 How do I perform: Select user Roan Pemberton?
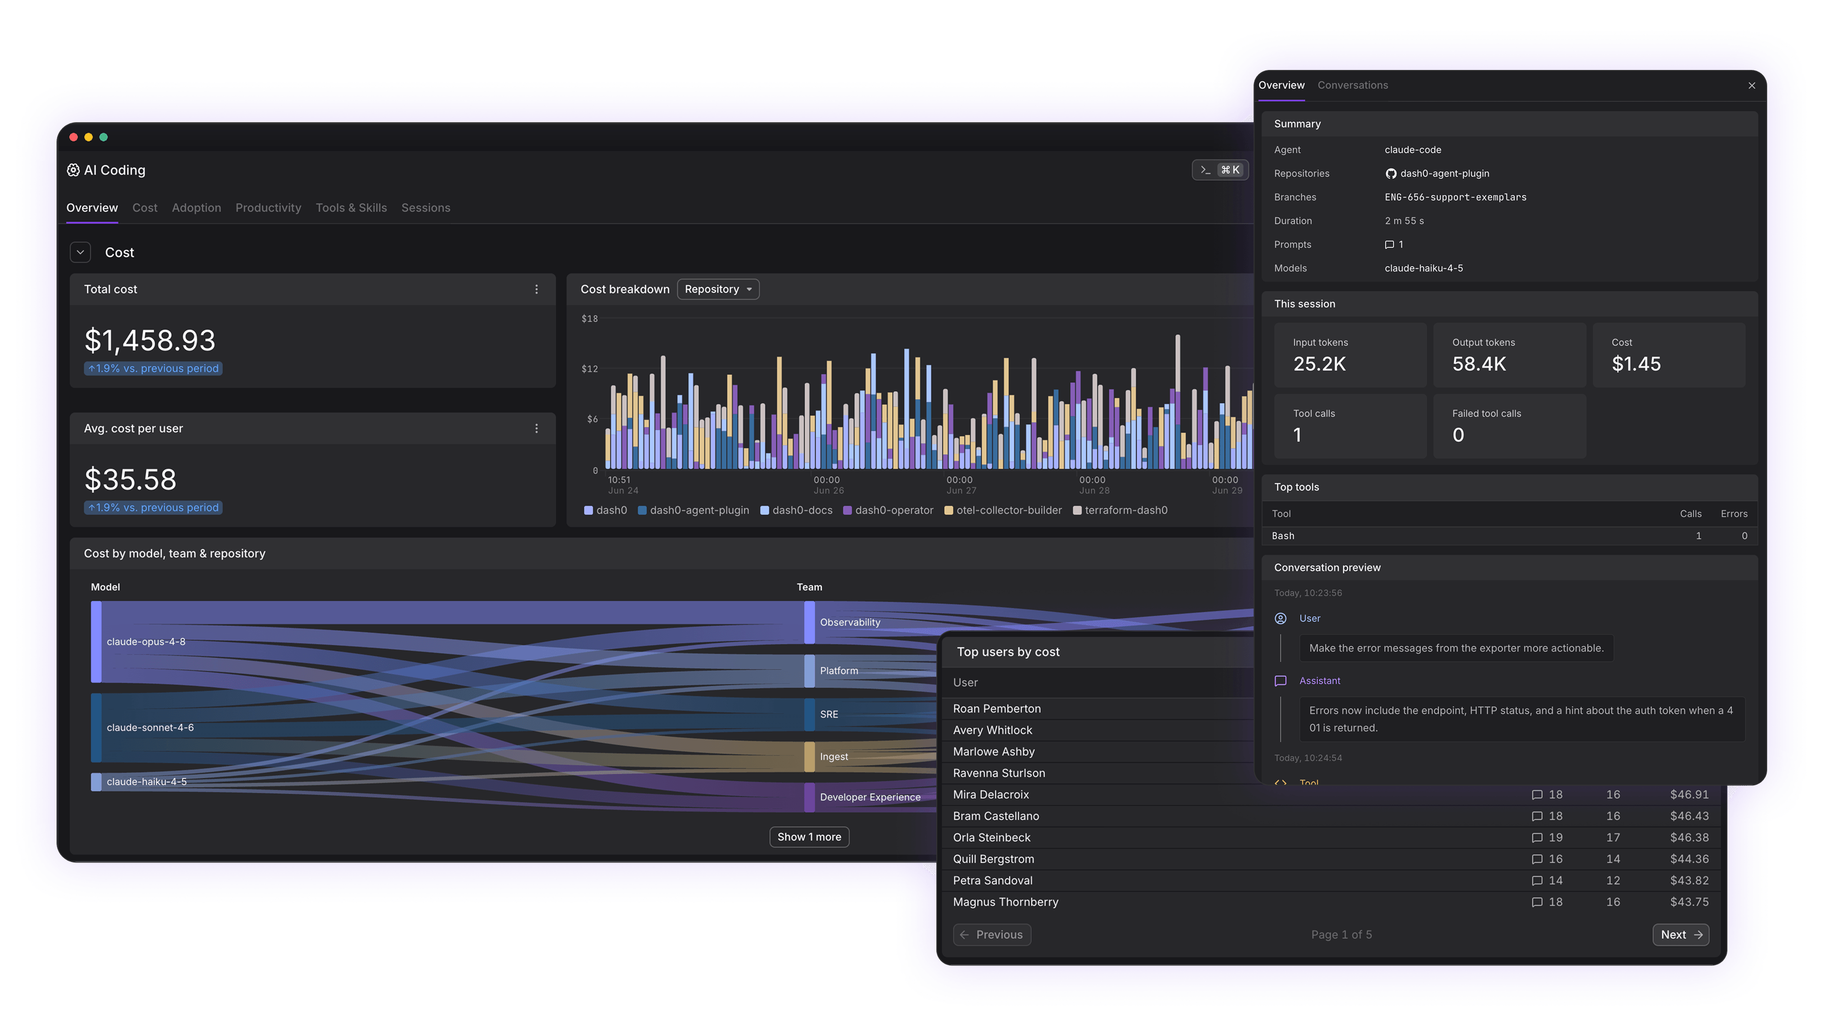click(x=997, y=709)
